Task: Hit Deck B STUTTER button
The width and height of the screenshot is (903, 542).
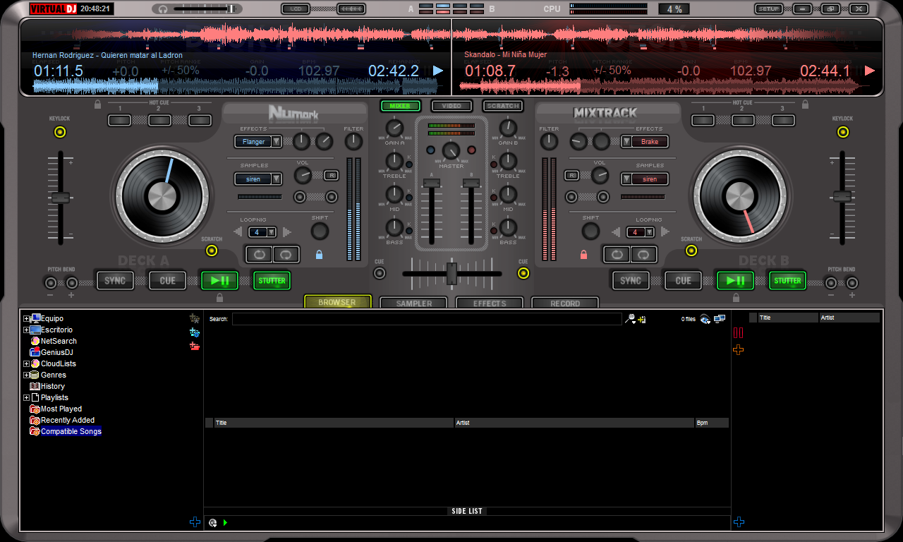Action: [x=787, y=280]
